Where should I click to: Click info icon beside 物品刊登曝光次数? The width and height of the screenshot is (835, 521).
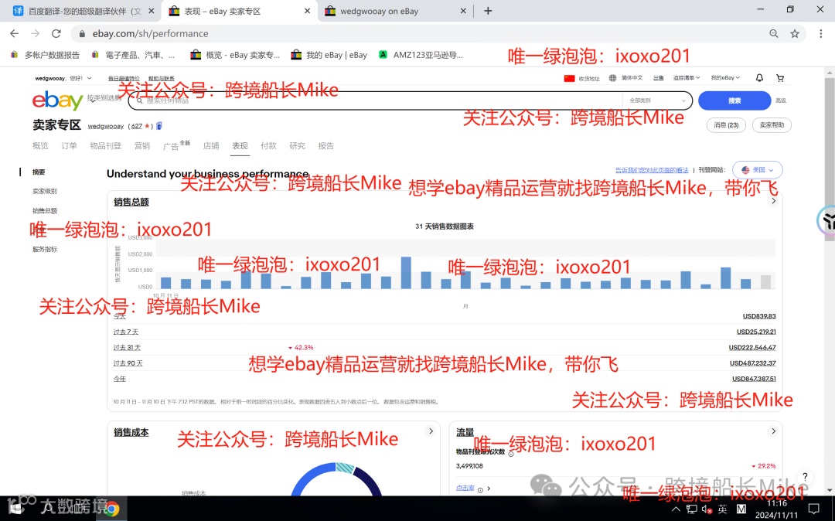(511, 454)
